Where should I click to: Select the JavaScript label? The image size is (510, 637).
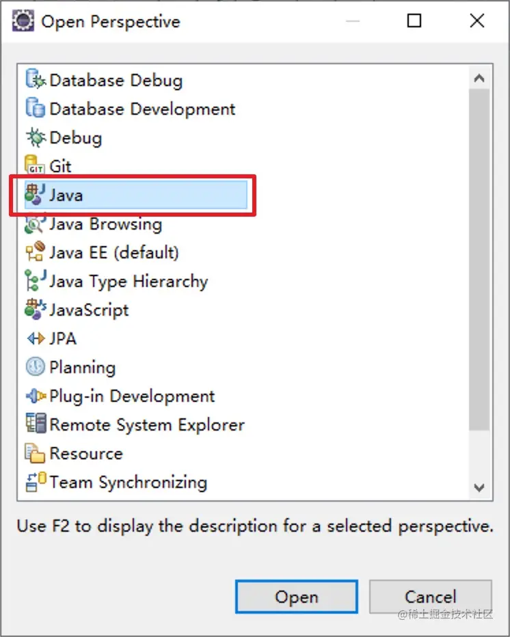pos(90,310)
